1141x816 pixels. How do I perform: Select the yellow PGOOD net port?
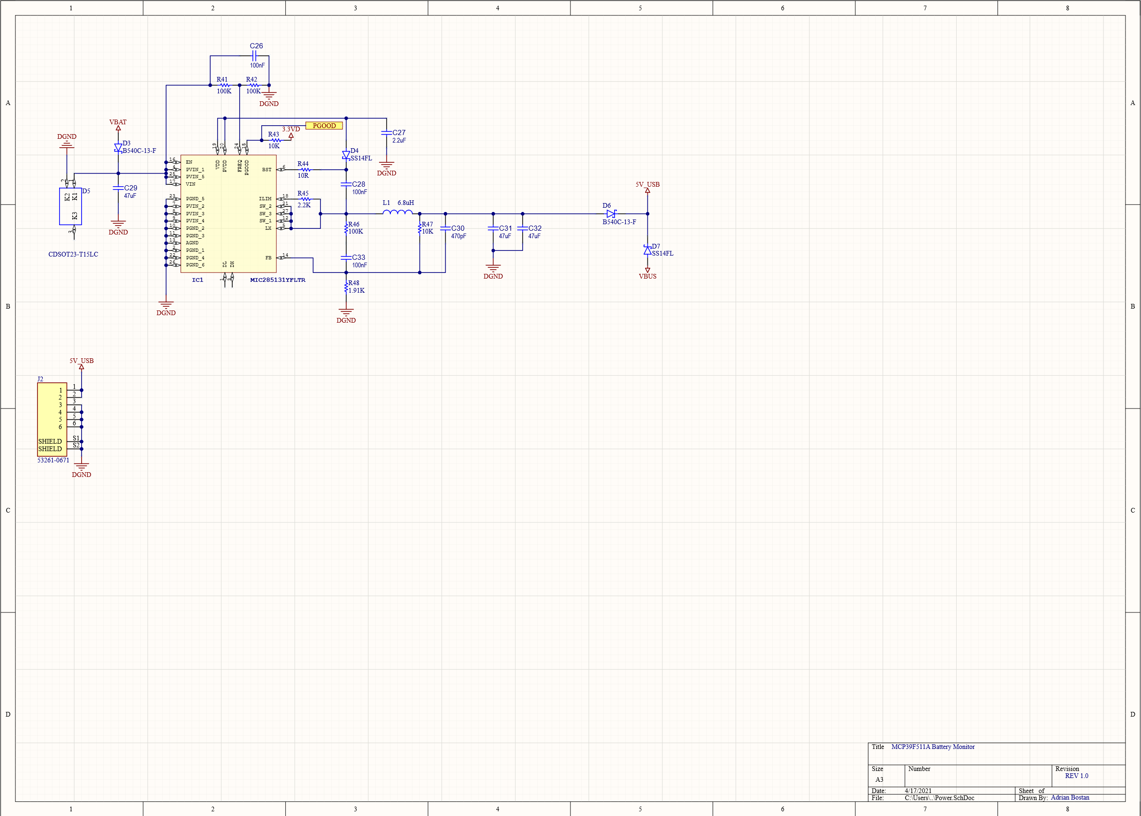tap(324, 126)
